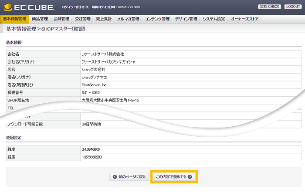305x196 pixels.
Task: Select the 受注管理 menu tab
Action: pyautogui.click(x=82, y=19)
